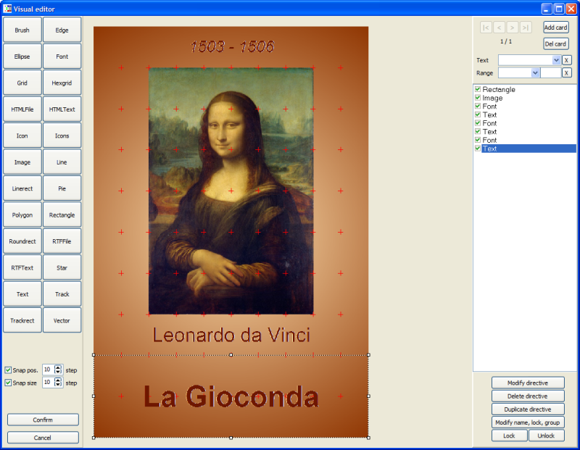Select the Image tool button

pos(22,162)
